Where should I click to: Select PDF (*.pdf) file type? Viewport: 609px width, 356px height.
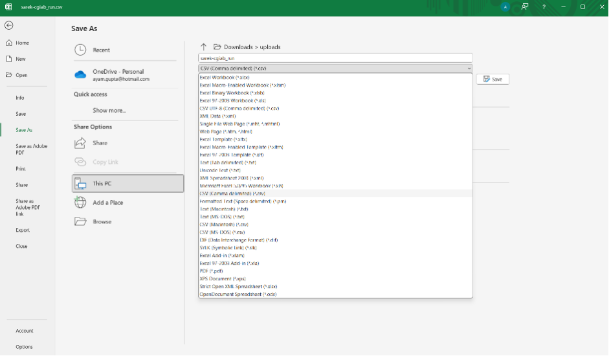pos(213,271)
